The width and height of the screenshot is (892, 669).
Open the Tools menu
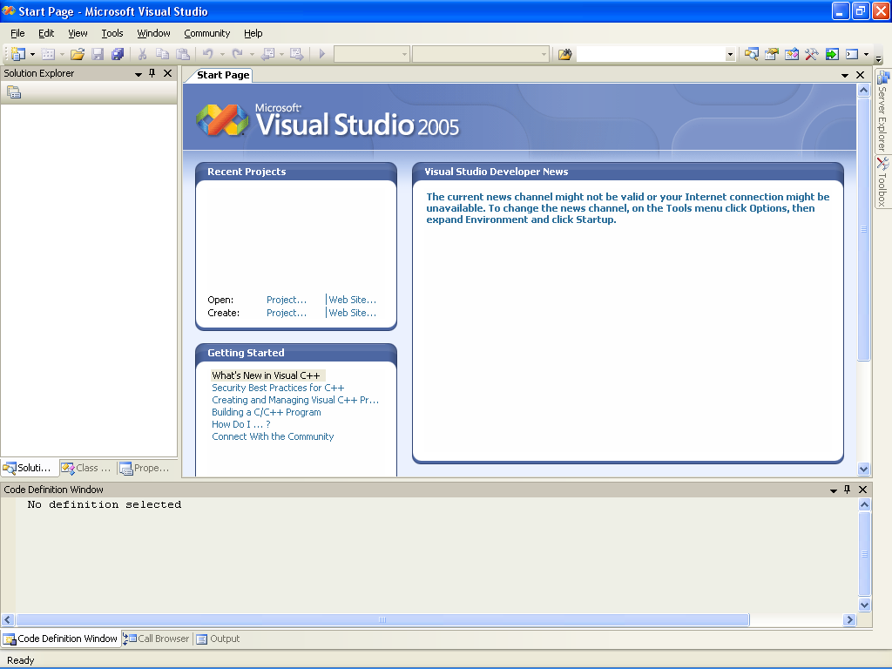pos(112,33)
